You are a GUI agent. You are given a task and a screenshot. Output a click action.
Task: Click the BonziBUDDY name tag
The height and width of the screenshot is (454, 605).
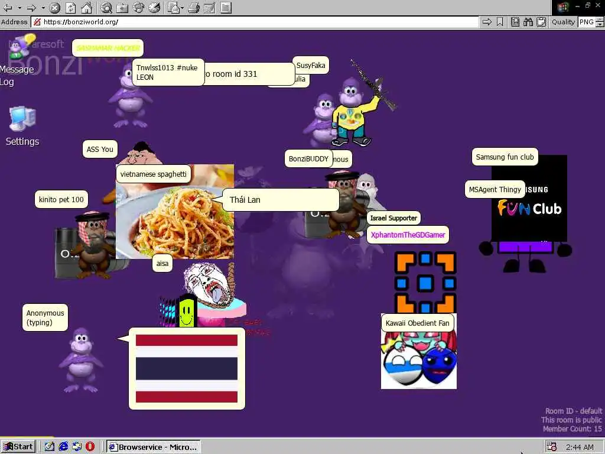point(308,158)
